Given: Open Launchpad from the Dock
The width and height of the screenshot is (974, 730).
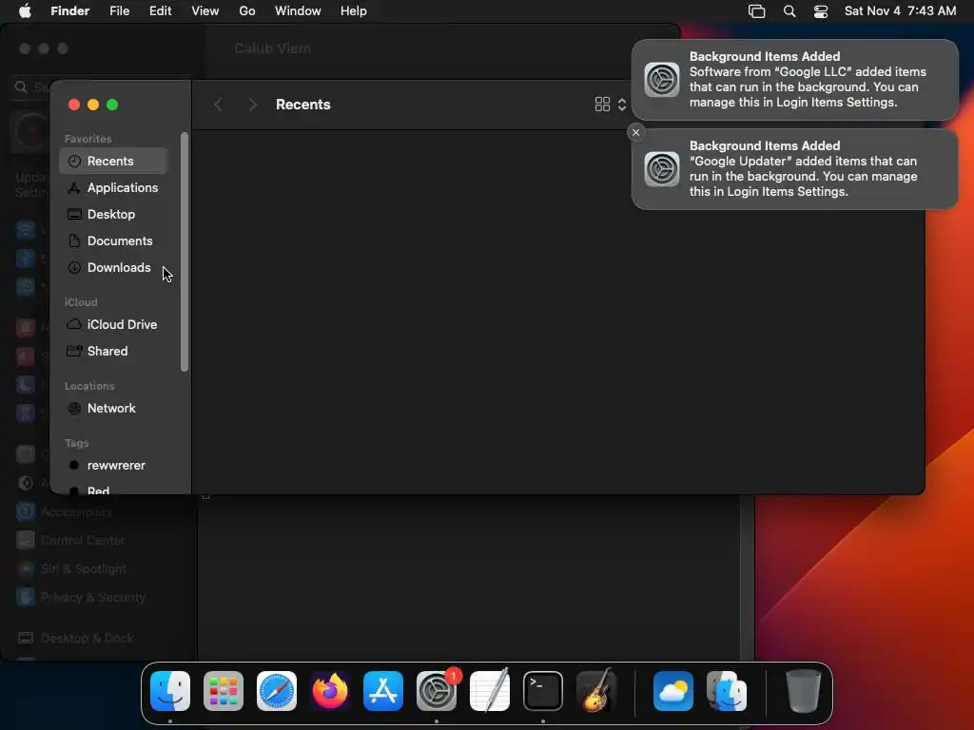Looking at the screenshot, I should (224, 691).
